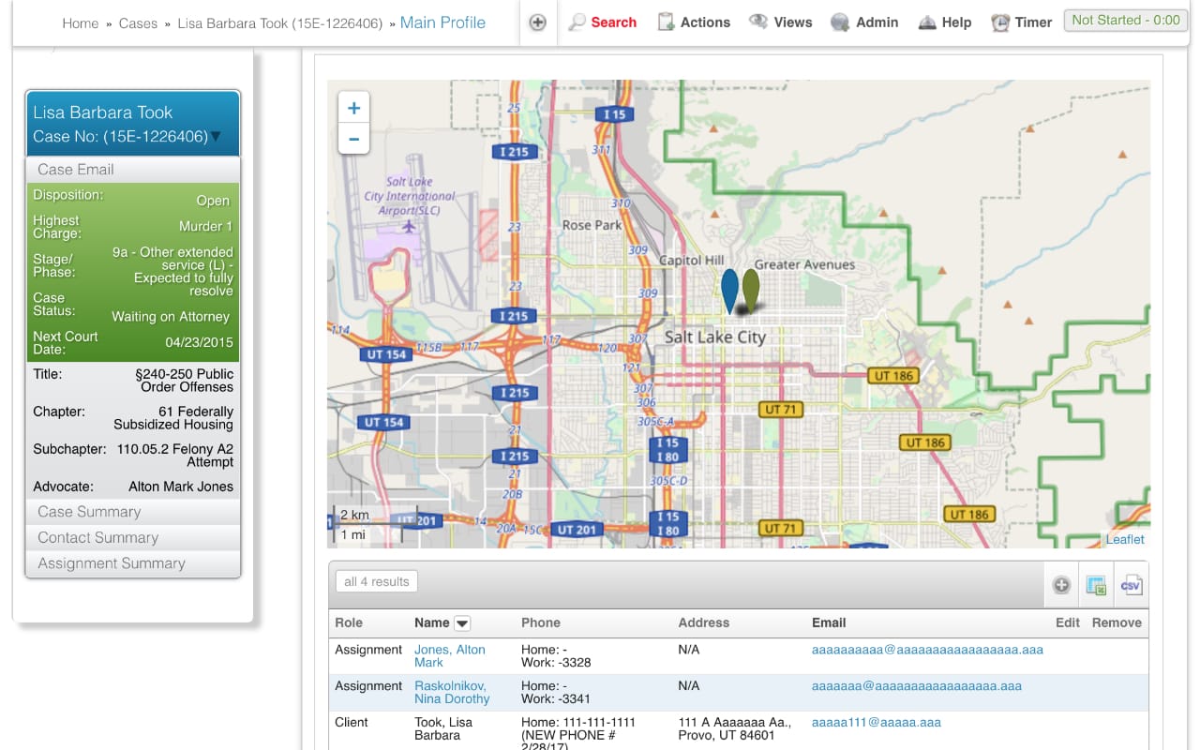The height and width of the screenshot is (750, 1200).
Task: Open the Name column sort dropdown
Action: click(462, 623)
